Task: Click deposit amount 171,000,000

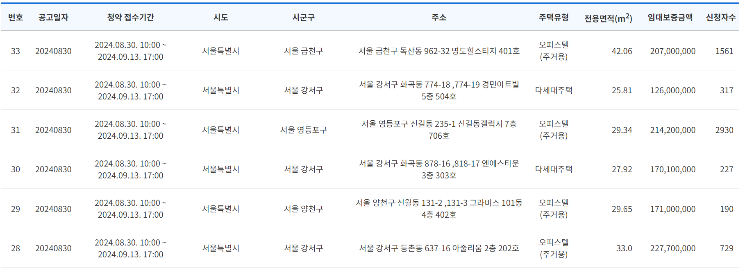Action: point(672,209)
